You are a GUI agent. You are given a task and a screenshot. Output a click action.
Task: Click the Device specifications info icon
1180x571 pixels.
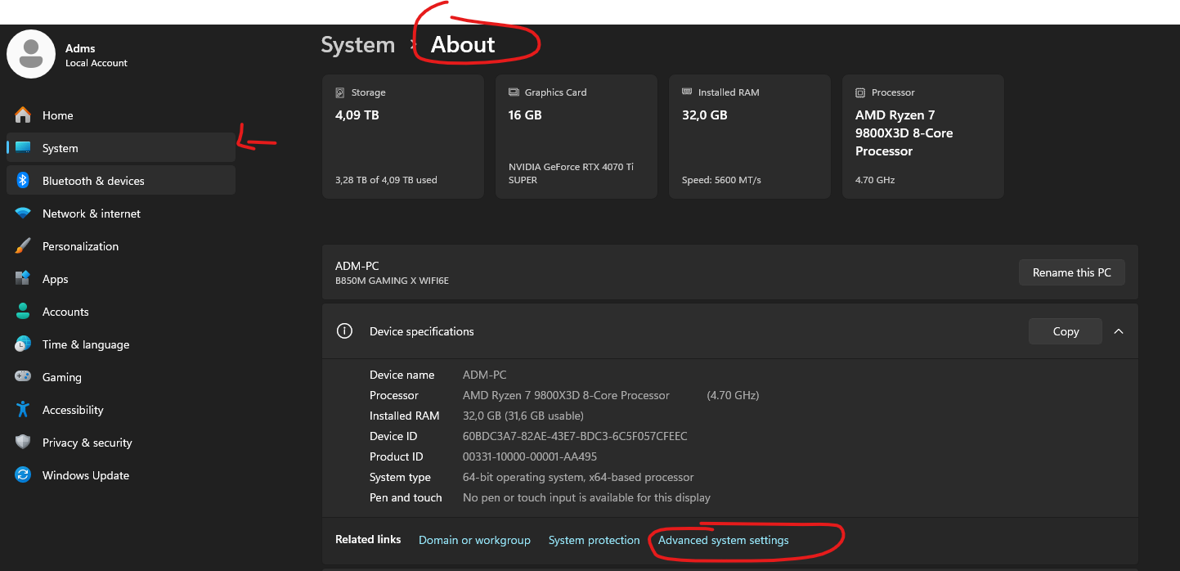pyautogui.click(x=344, y=331)
